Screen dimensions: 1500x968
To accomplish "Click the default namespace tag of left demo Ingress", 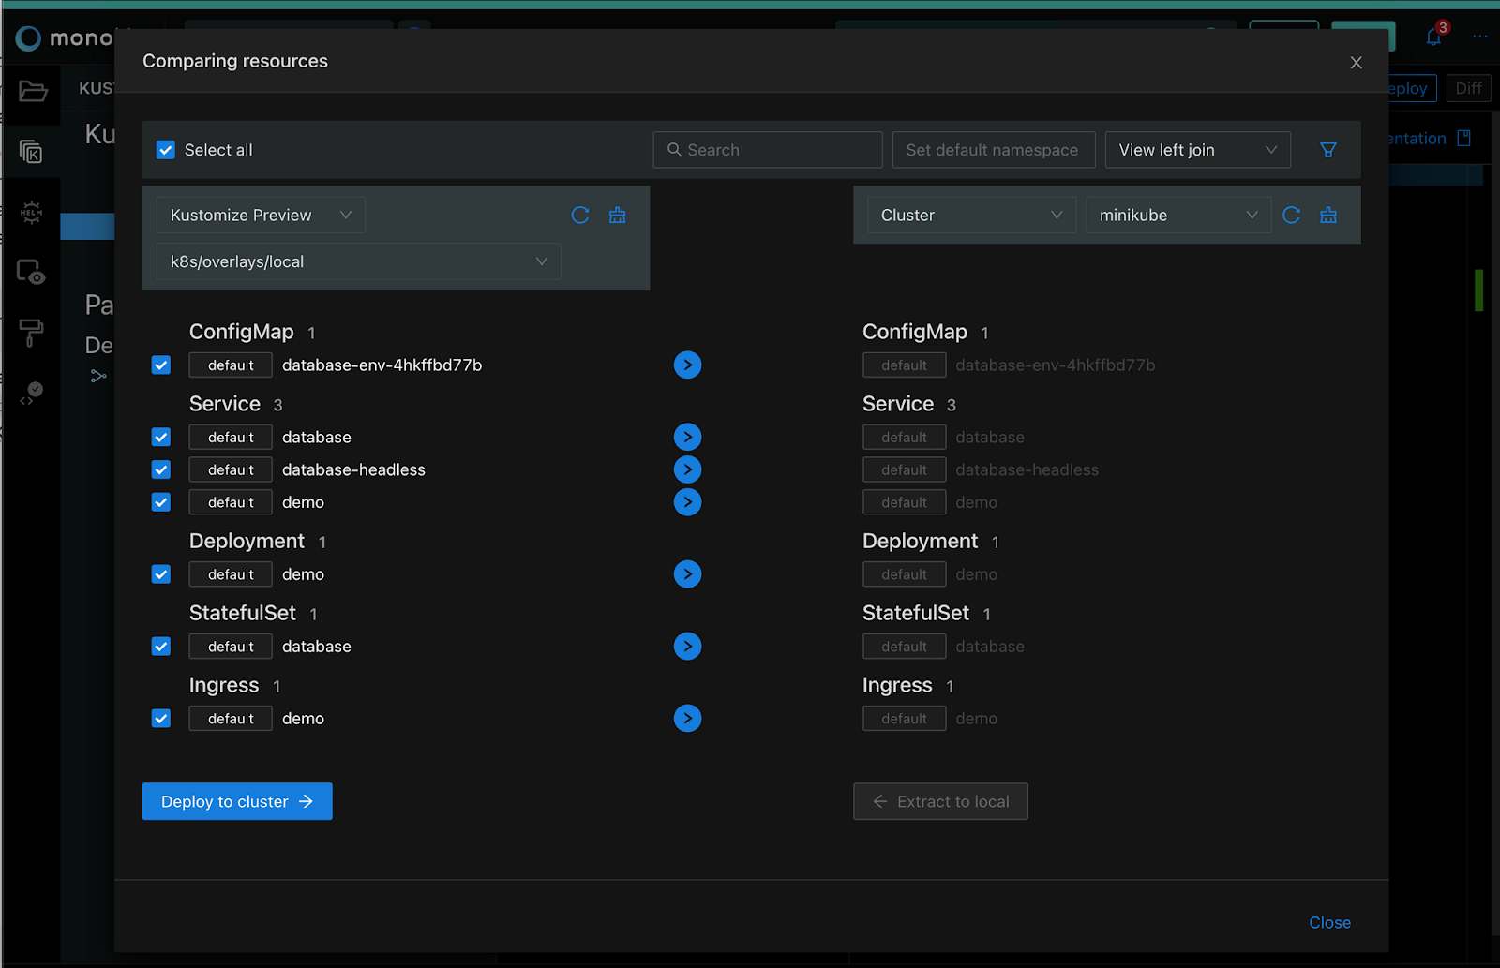I will point(231,719).
